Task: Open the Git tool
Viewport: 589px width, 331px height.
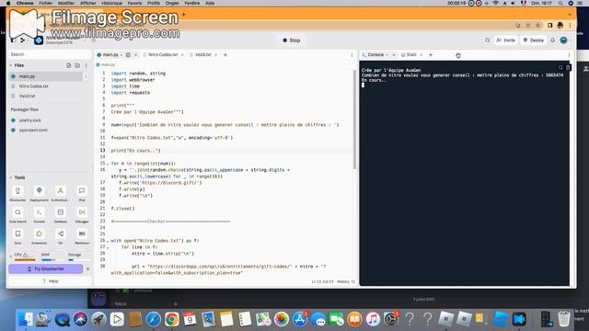Action: (x=60, y=236)
